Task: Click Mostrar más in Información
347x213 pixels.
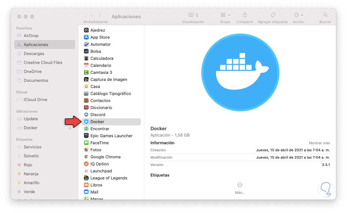Action: tap(319, 143)
